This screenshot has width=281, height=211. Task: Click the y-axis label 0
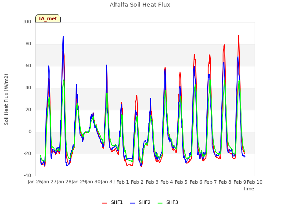pyautogui.click(x=30, y=132)
